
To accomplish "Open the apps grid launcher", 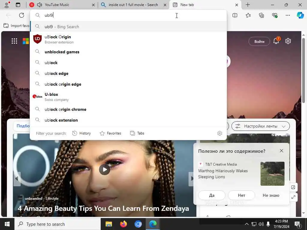I will coord(14,41).
